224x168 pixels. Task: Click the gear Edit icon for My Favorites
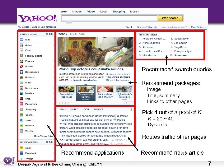[x=47, y=142]
